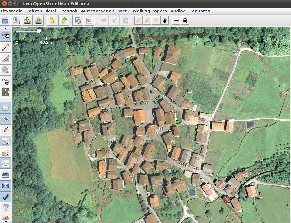Select the delete mode trash tool
This screenshot has width=291, height=223.
click(6, 81)
